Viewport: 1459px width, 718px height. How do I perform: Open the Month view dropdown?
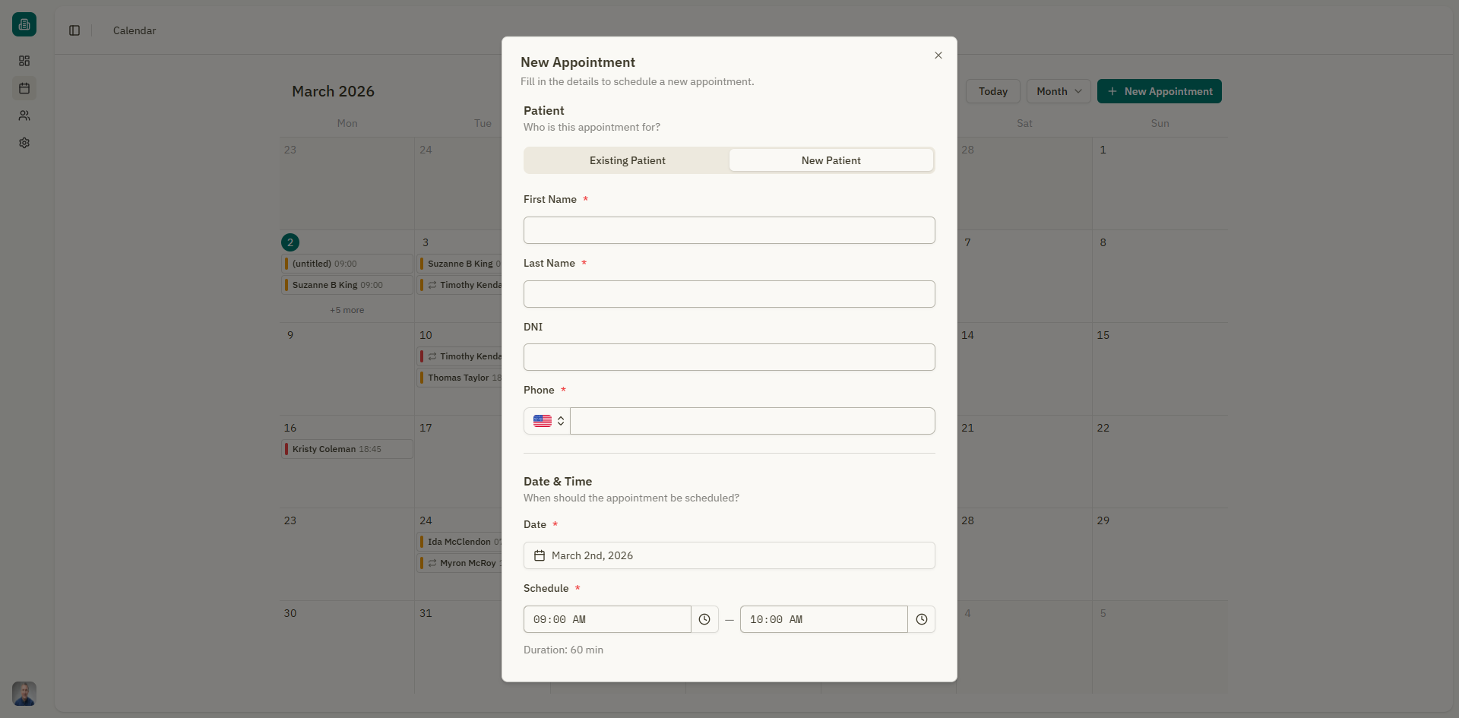[1058, 91]
